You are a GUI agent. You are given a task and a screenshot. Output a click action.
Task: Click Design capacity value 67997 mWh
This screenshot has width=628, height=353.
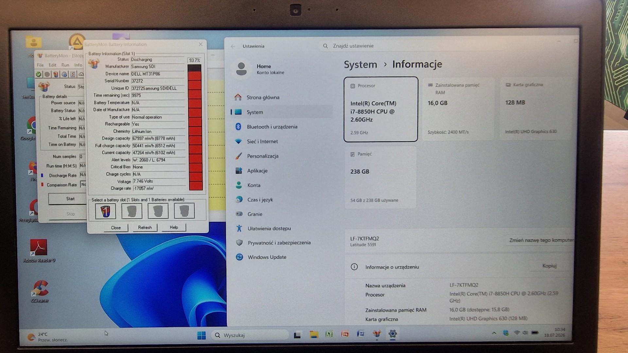tap(158, 139)
